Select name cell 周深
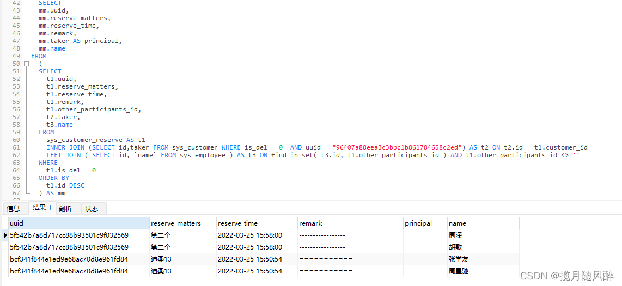The image size is (622, 286). (x=483, y=235)
